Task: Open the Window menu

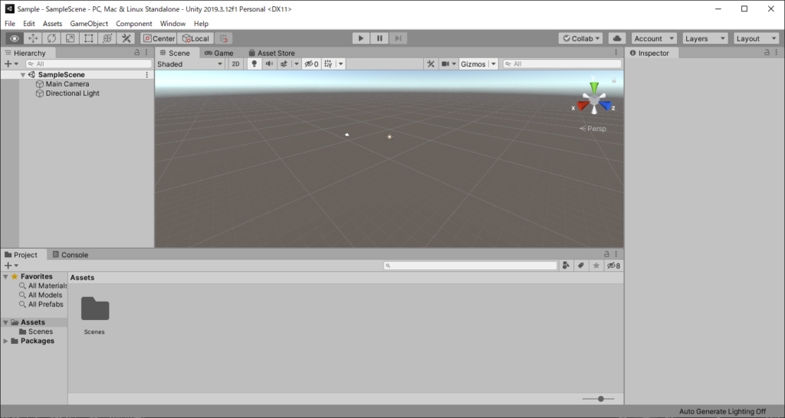Action: (172, 24)
